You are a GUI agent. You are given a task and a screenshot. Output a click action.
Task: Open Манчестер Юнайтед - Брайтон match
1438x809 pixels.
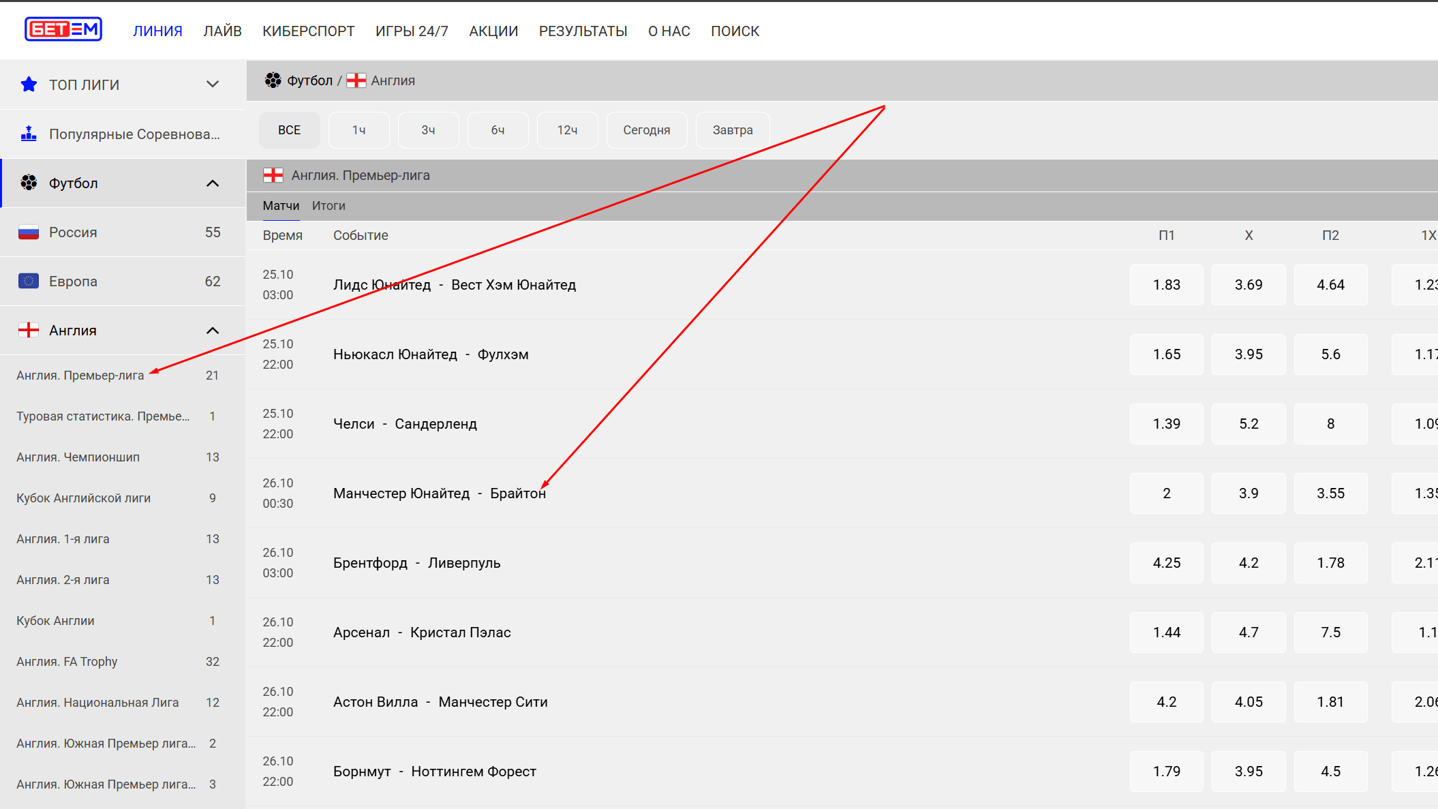(x=439, y=493)
